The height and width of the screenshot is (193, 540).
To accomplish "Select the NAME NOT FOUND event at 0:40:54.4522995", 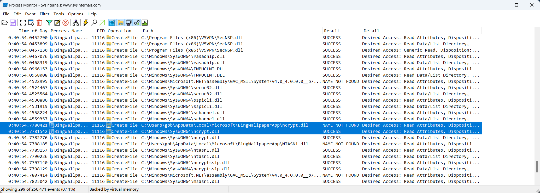I will click(x=241, y=81).
